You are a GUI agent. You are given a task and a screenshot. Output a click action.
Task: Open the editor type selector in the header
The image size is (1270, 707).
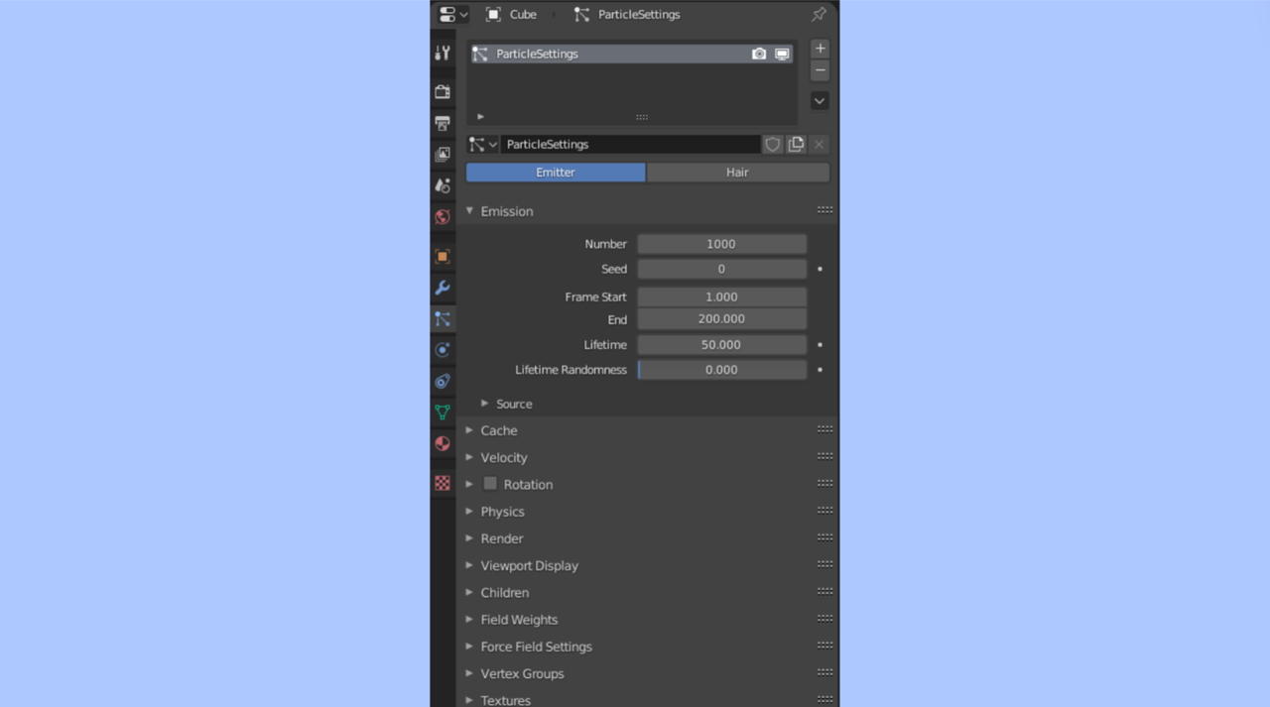[x=452, y=14]
